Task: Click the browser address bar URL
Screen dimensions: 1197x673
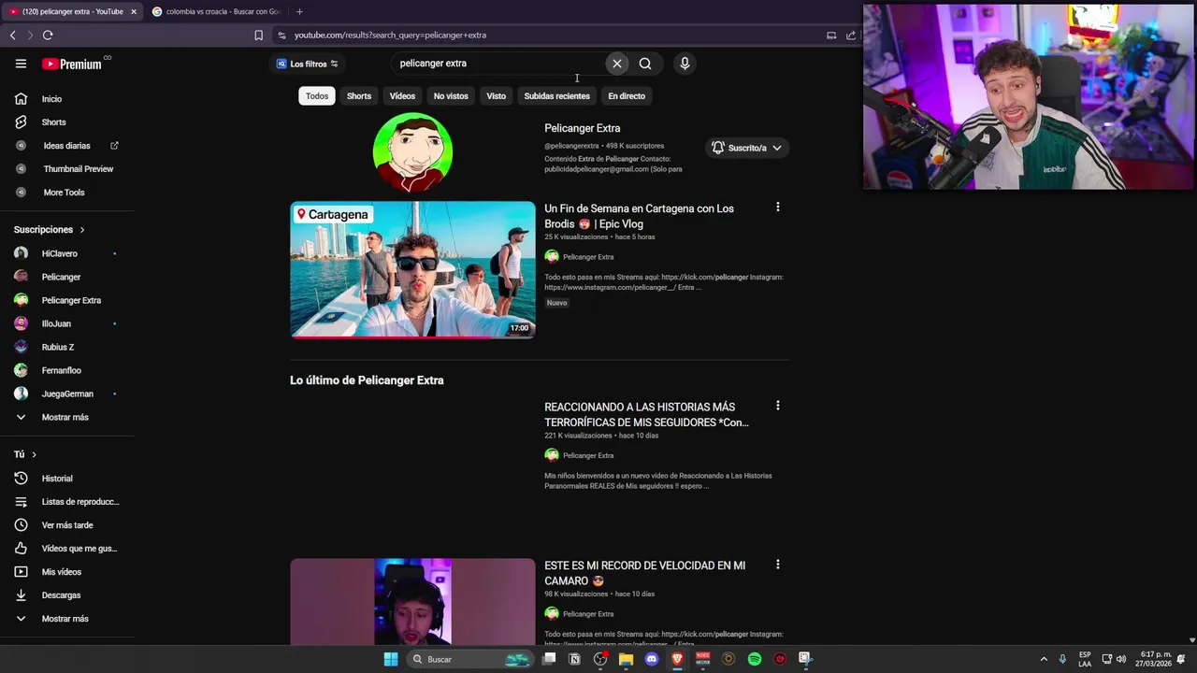Action: (390, 36)
